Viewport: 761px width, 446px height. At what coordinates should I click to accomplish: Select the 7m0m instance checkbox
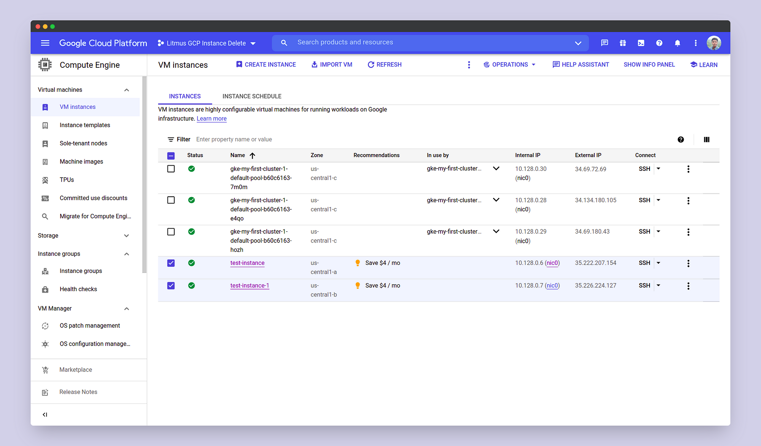pos(171,169)
